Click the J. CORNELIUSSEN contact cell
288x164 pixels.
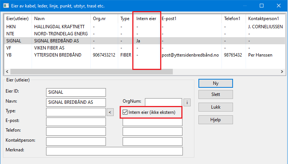click(x=265, y=27)
